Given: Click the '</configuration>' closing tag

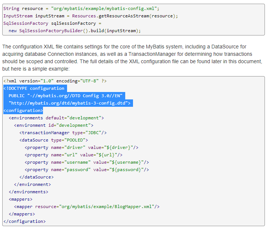Looking at the screenshot, I should tap(24, 221).
